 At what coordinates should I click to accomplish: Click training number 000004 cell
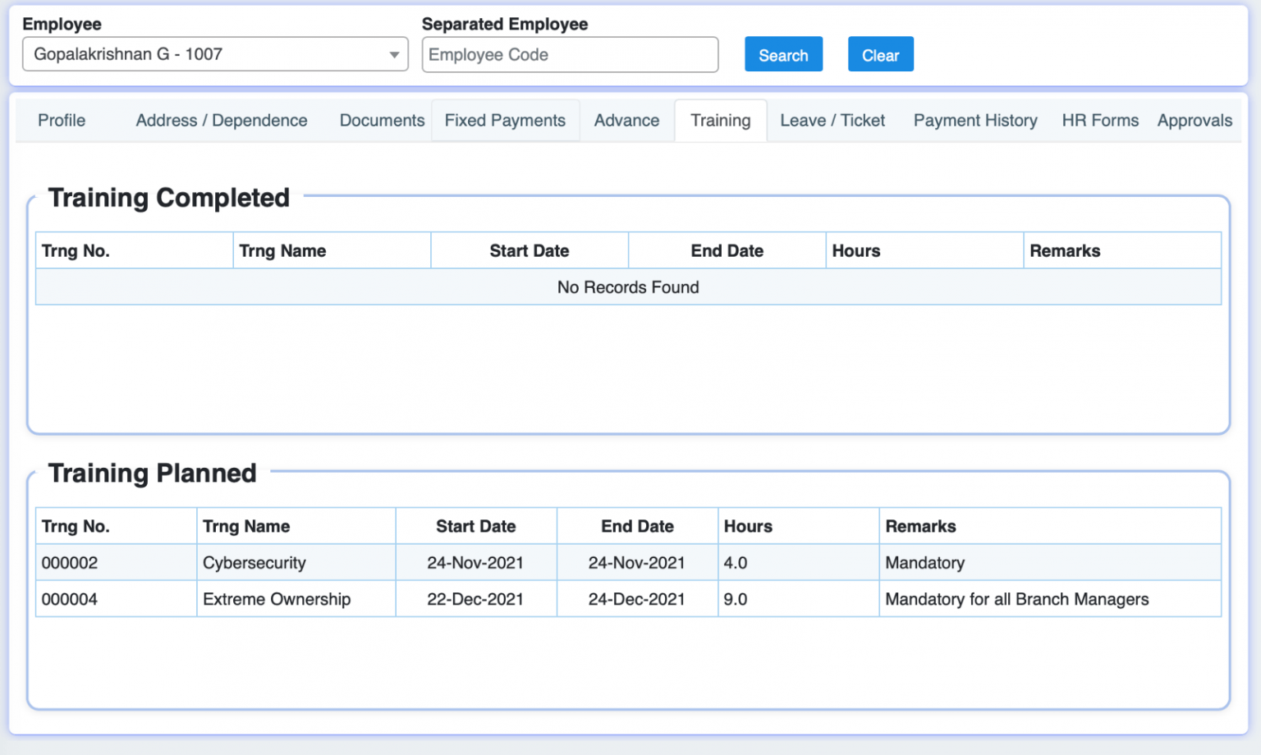click(70, 599)
